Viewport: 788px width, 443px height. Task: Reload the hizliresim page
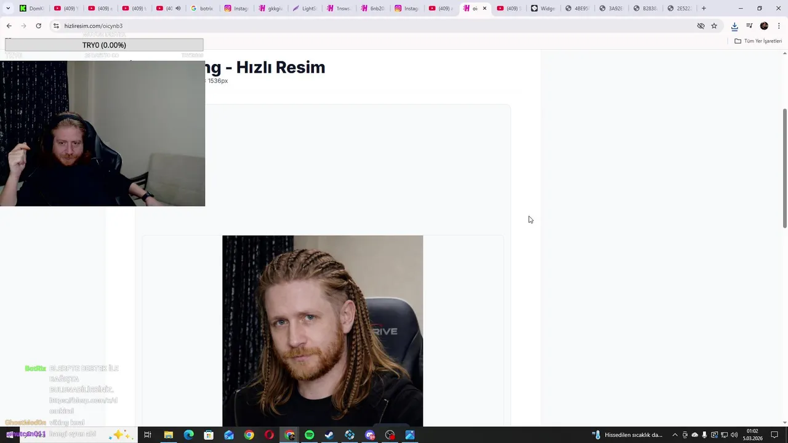38,26
